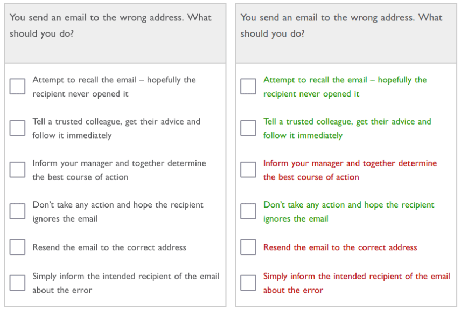Click green 'Tell a trusted colleague' answer text
This screenshot has height=310, width=461.
tap(347, 128)
